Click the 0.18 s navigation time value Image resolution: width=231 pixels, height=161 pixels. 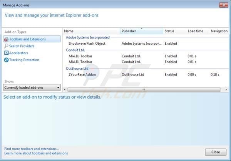(x=215, y=75)
